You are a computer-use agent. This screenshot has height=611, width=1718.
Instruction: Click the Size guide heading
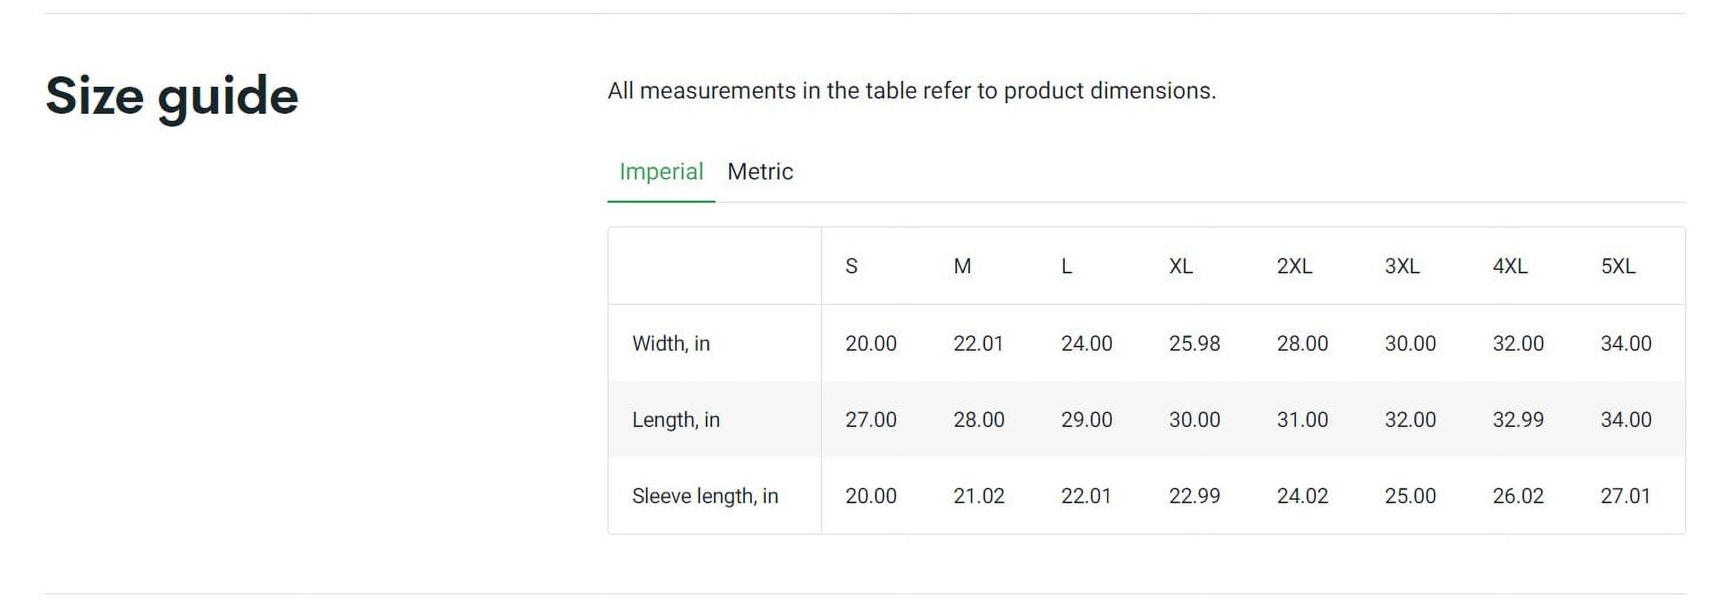tap(172, 96)
